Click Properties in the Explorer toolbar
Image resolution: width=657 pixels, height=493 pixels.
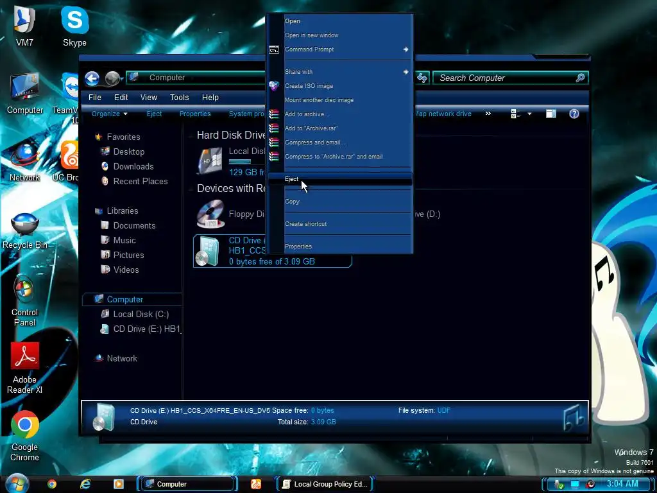195,114
